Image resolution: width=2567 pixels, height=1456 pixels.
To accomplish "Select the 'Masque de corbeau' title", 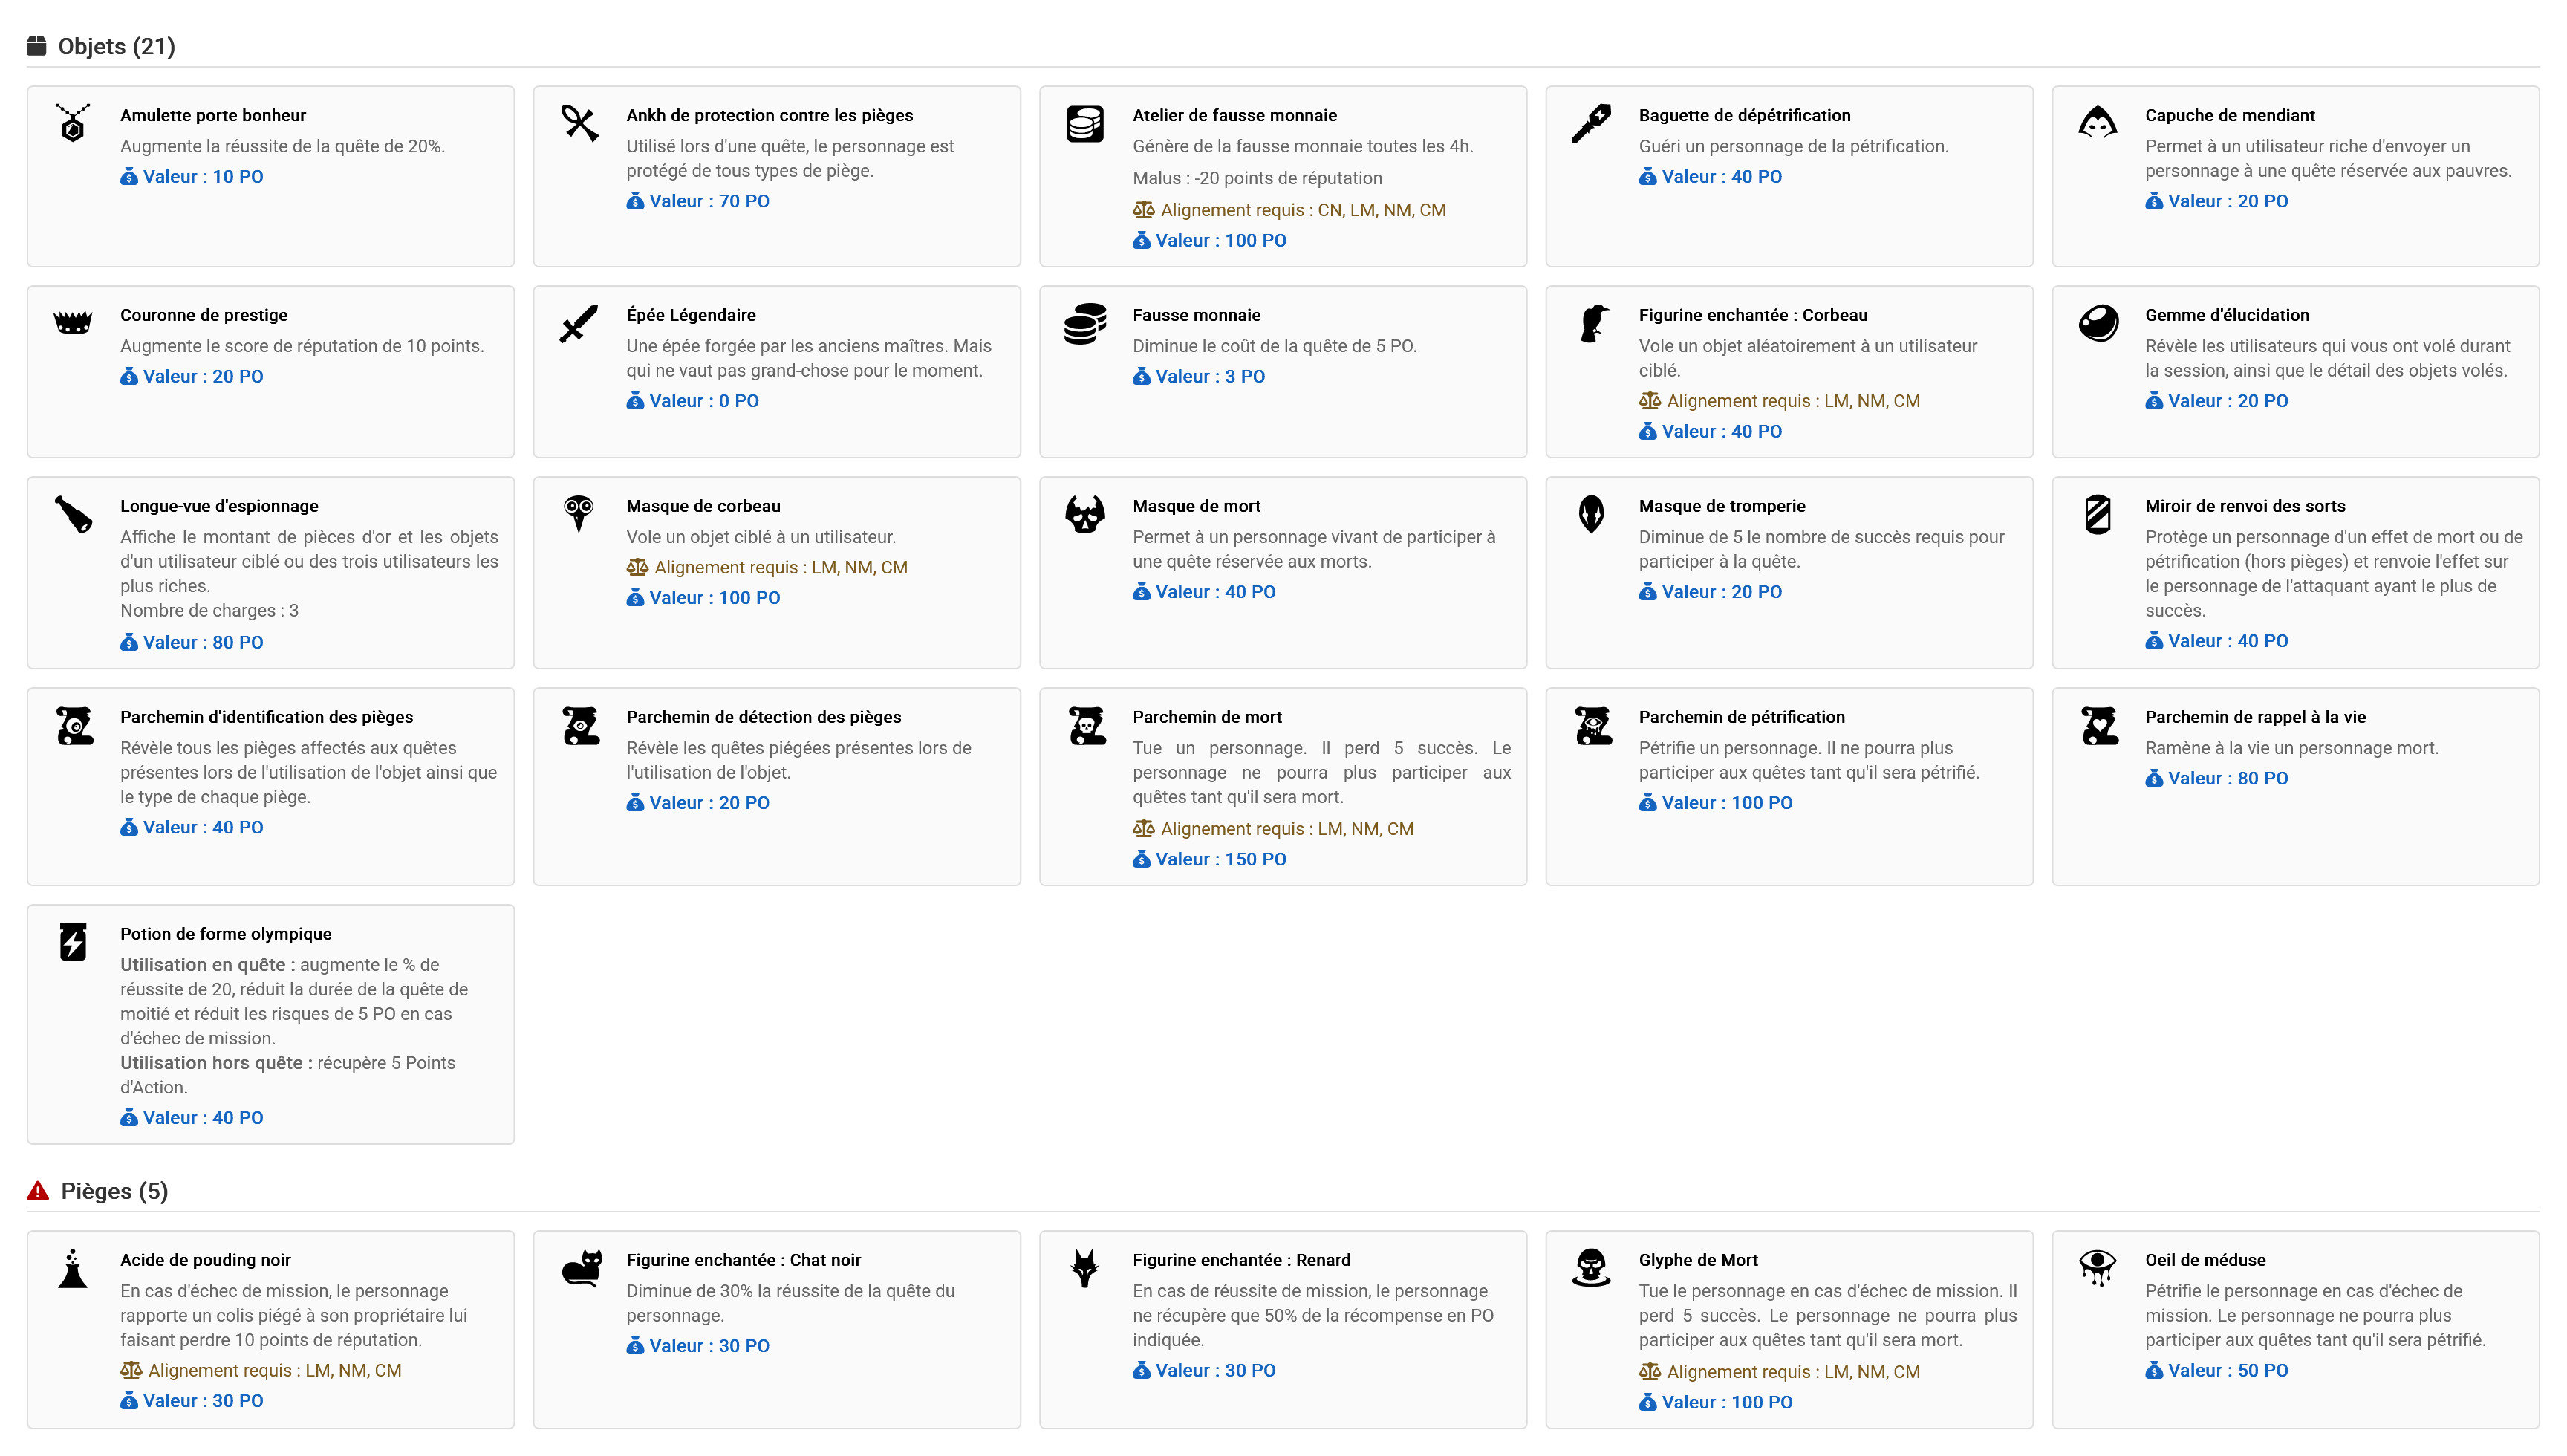I will 703,506.
